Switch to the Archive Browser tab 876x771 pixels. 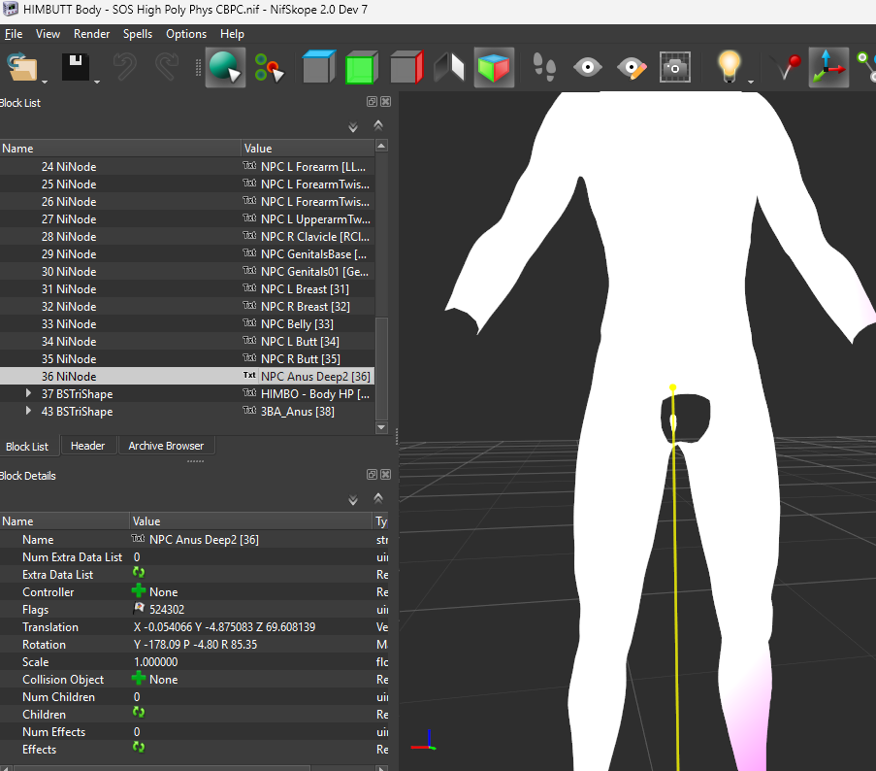coord(166,446)
